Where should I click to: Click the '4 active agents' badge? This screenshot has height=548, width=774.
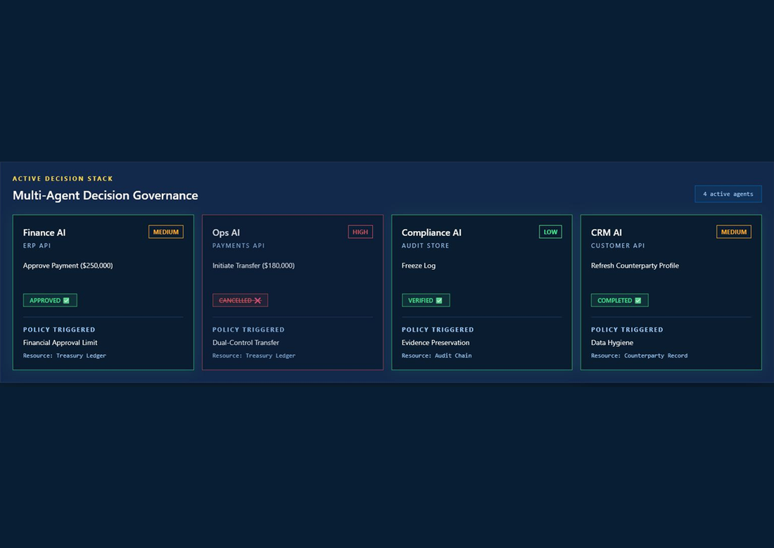pos(728,194)
